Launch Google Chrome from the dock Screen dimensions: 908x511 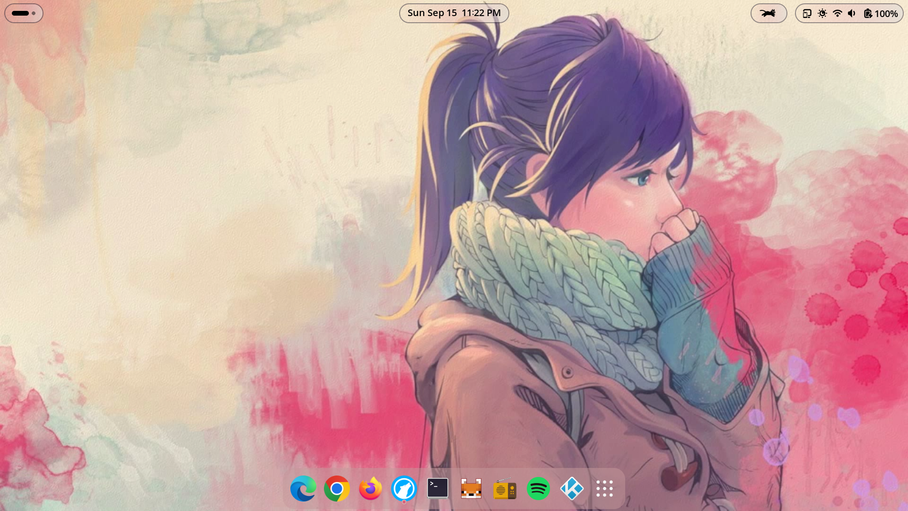pyautogui.click(x=337, y=488)
